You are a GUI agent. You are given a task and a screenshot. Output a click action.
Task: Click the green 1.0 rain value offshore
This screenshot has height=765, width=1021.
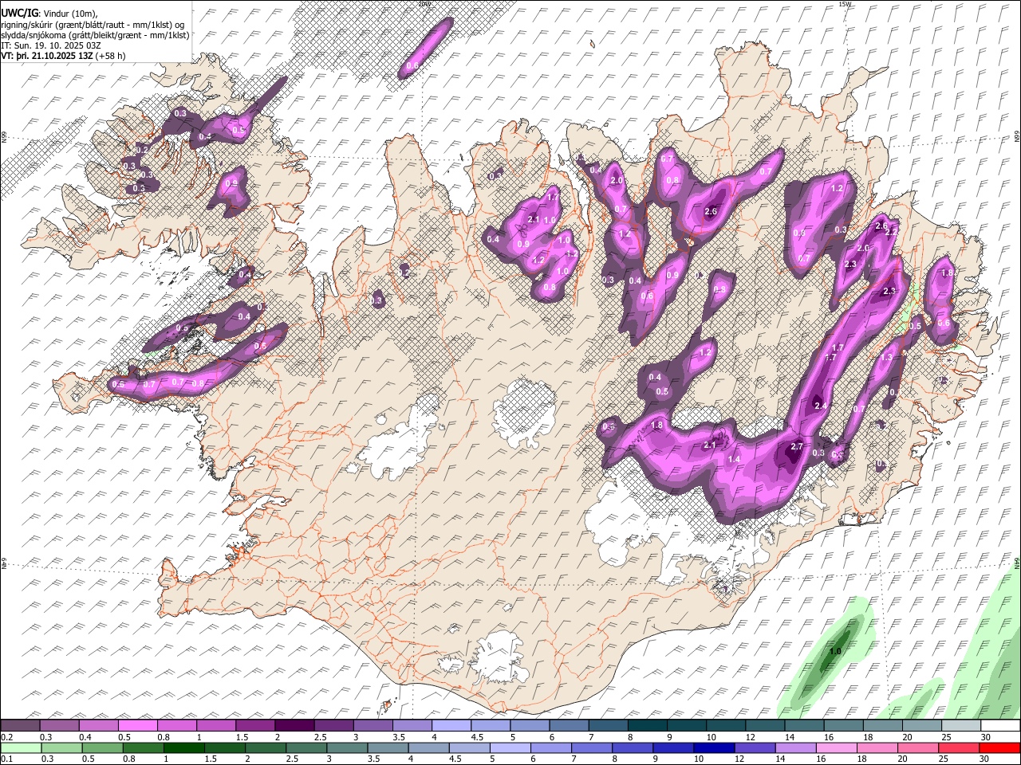click(x=835, y=651)
